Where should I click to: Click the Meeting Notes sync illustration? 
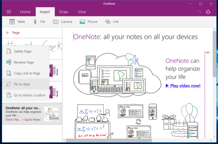(138, 121)
